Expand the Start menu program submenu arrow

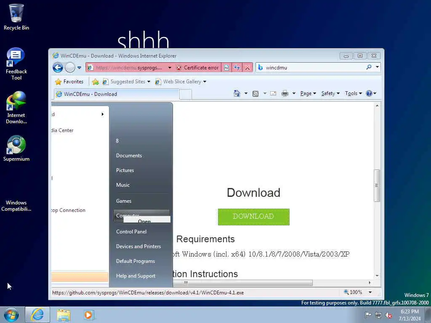pos(103,114)
